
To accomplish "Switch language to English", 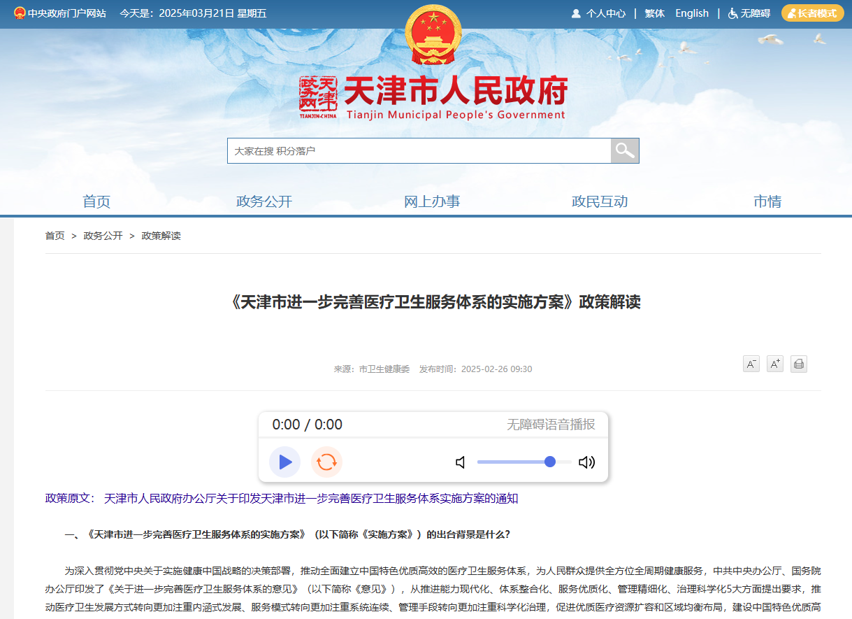I will coord(692,13).
